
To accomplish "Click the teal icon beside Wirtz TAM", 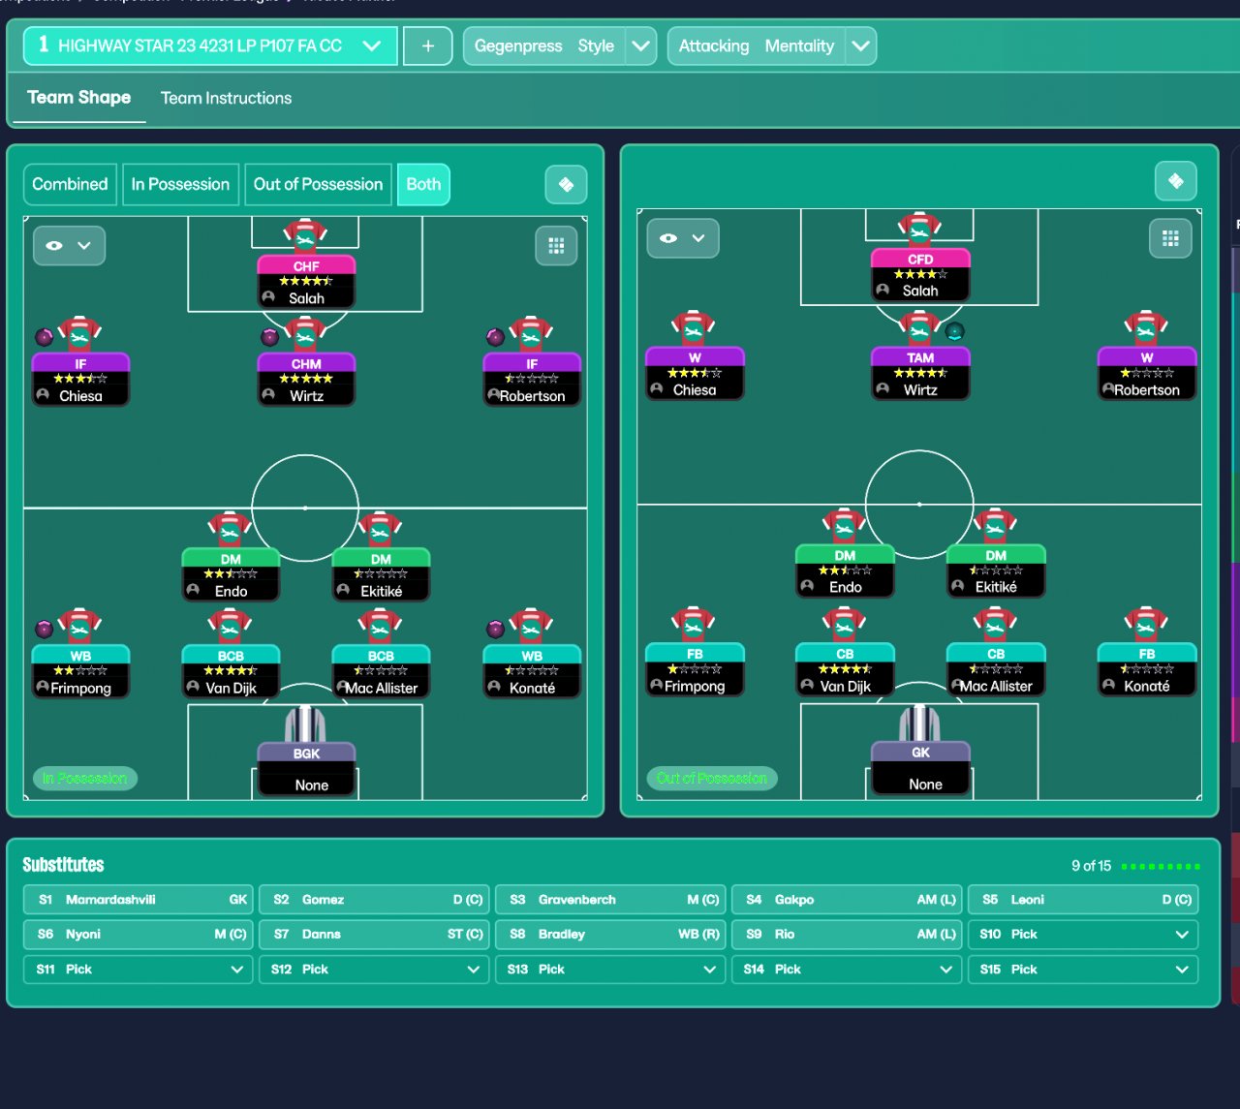I will coord(954,331).
